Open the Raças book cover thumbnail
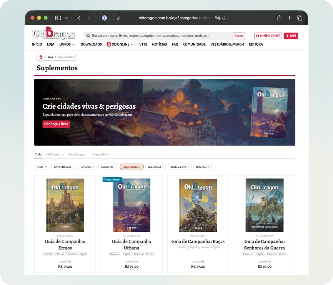Screen dimensions: 333x285 tap(198, 205)
